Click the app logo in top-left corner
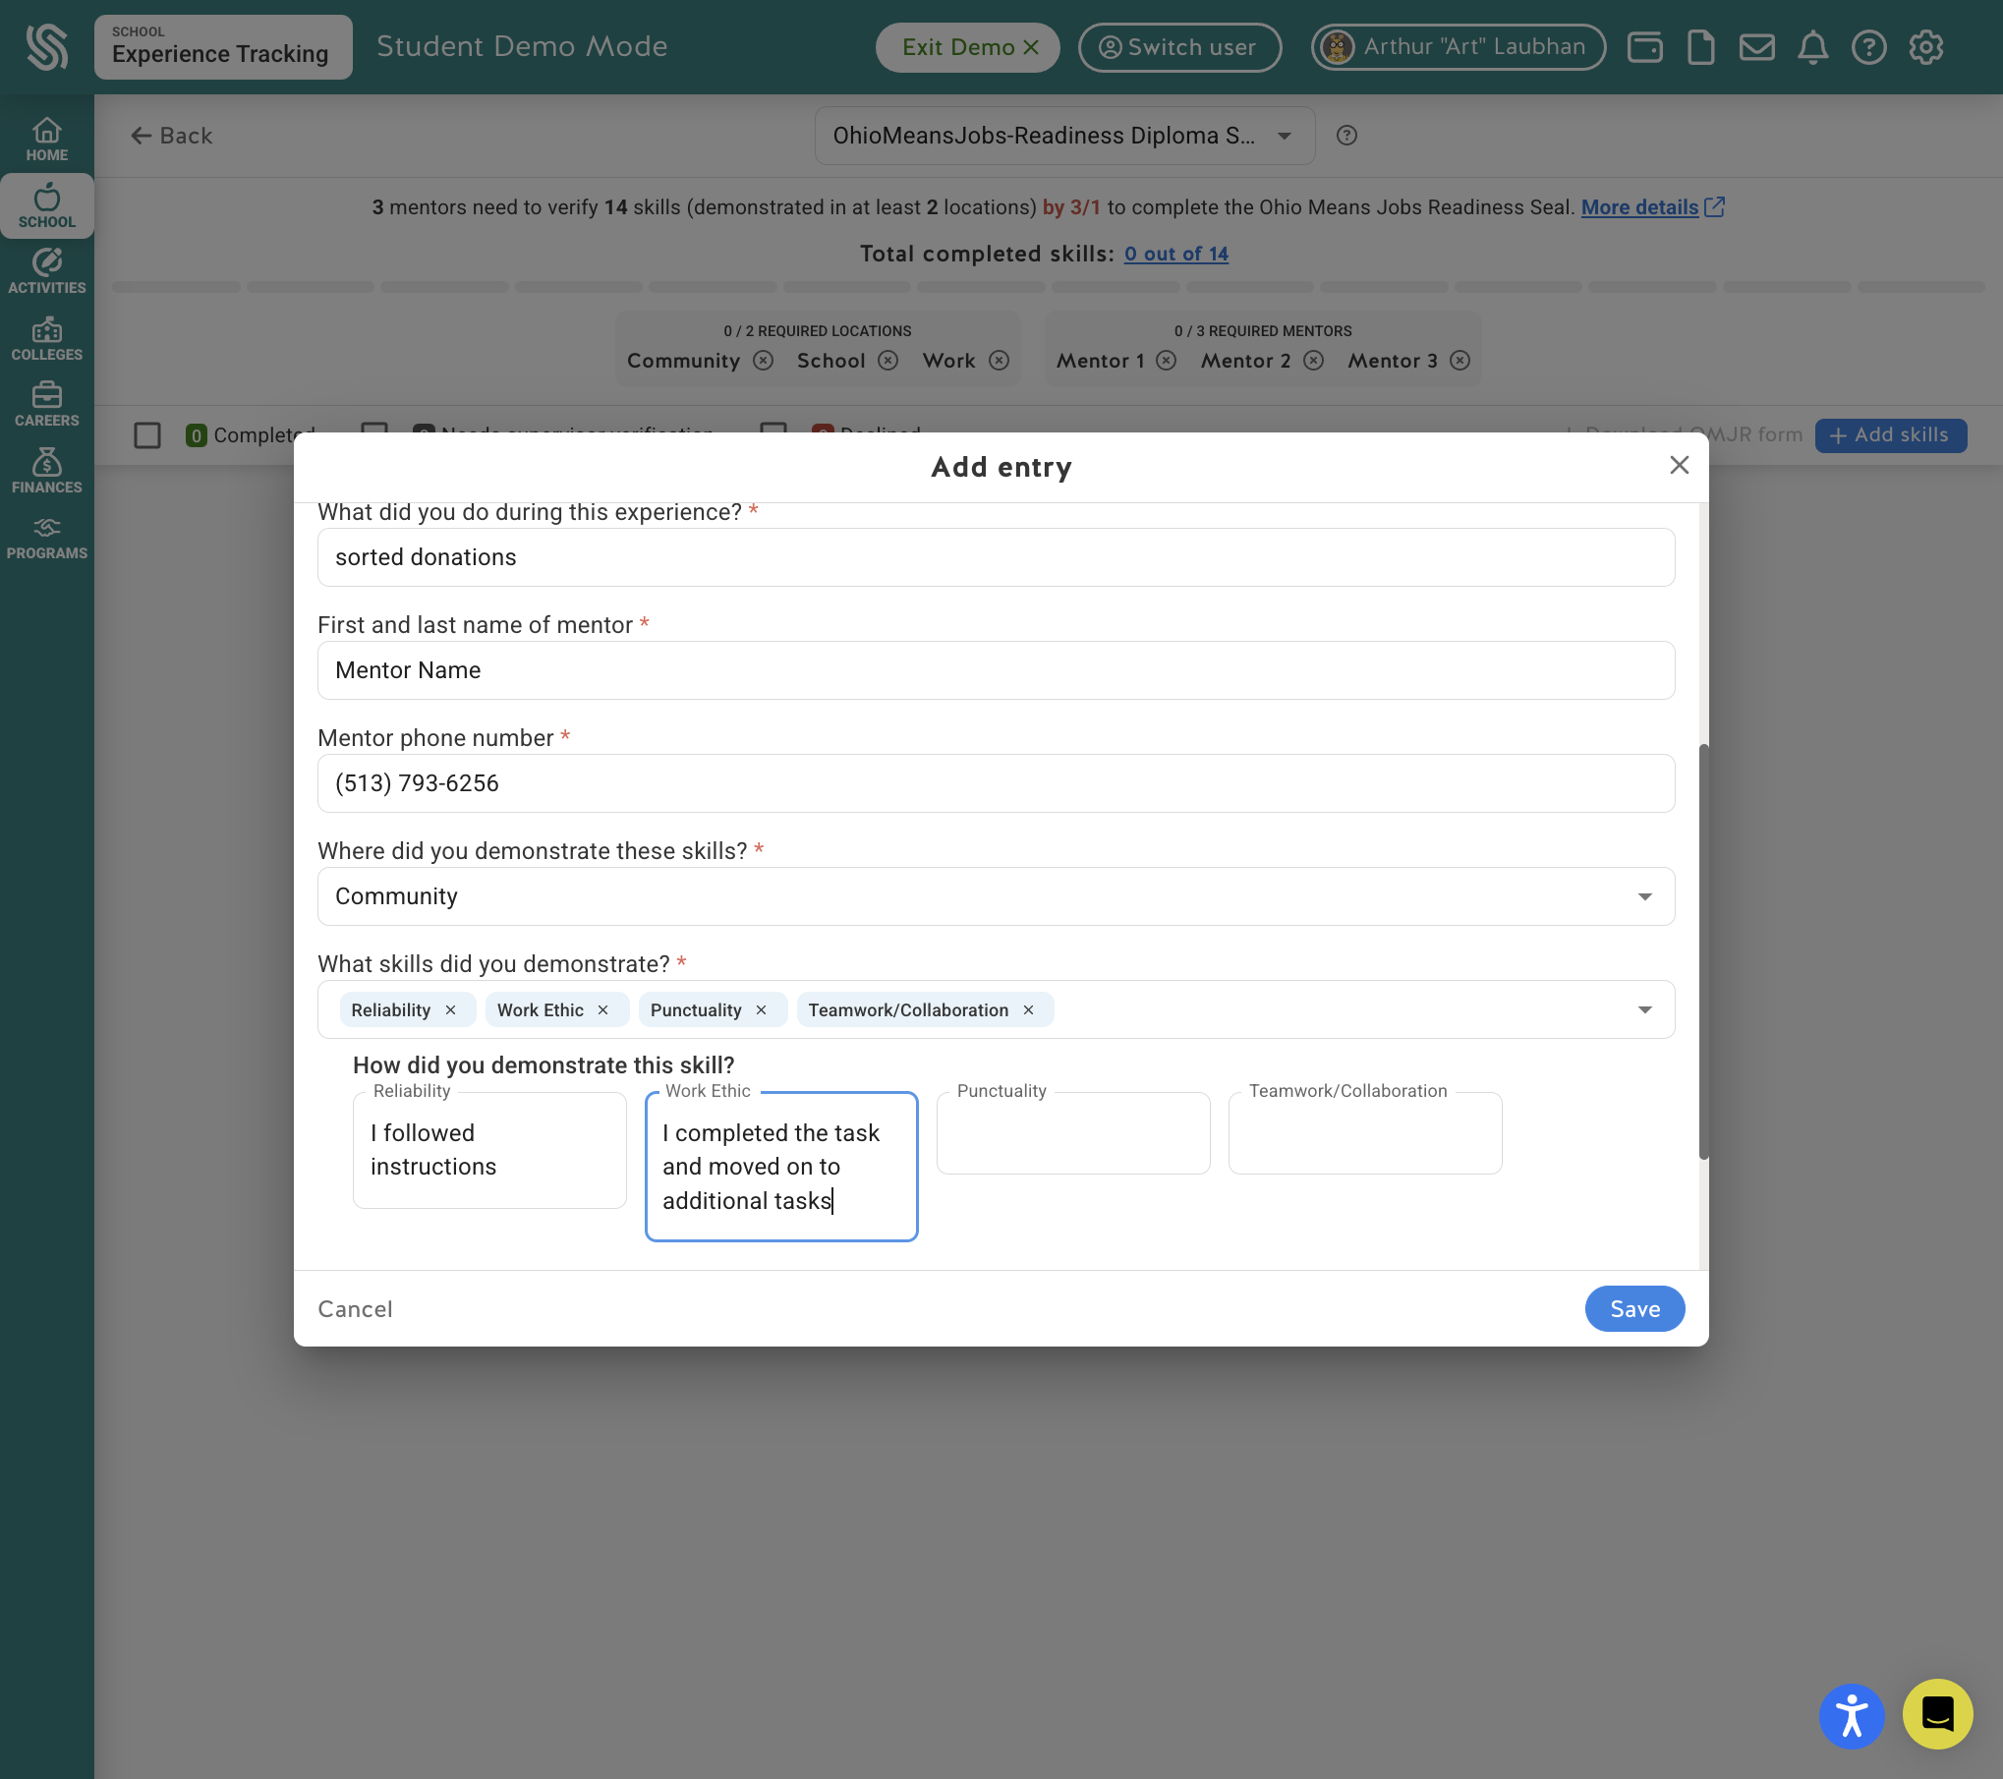Image resolution: width=2003 pixels, height=1779 pixels. point(47,47)
